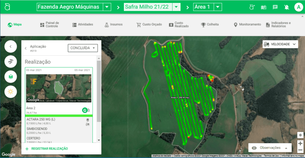Open the guide book icon in header
305x158 pixels.
click(264, 7)
